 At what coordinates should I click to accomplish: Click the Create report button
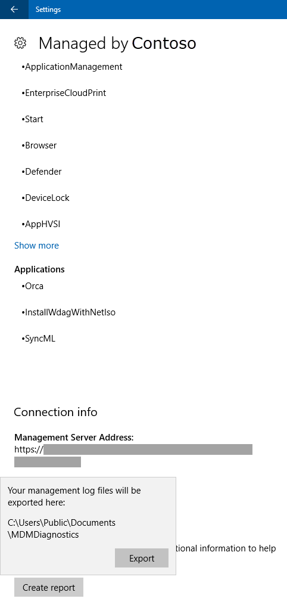click(49, 587)
